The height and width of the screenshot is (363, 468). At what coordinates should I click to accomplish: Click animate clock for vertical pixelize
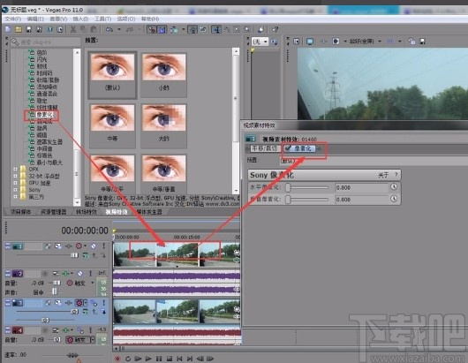pos(394,199)
